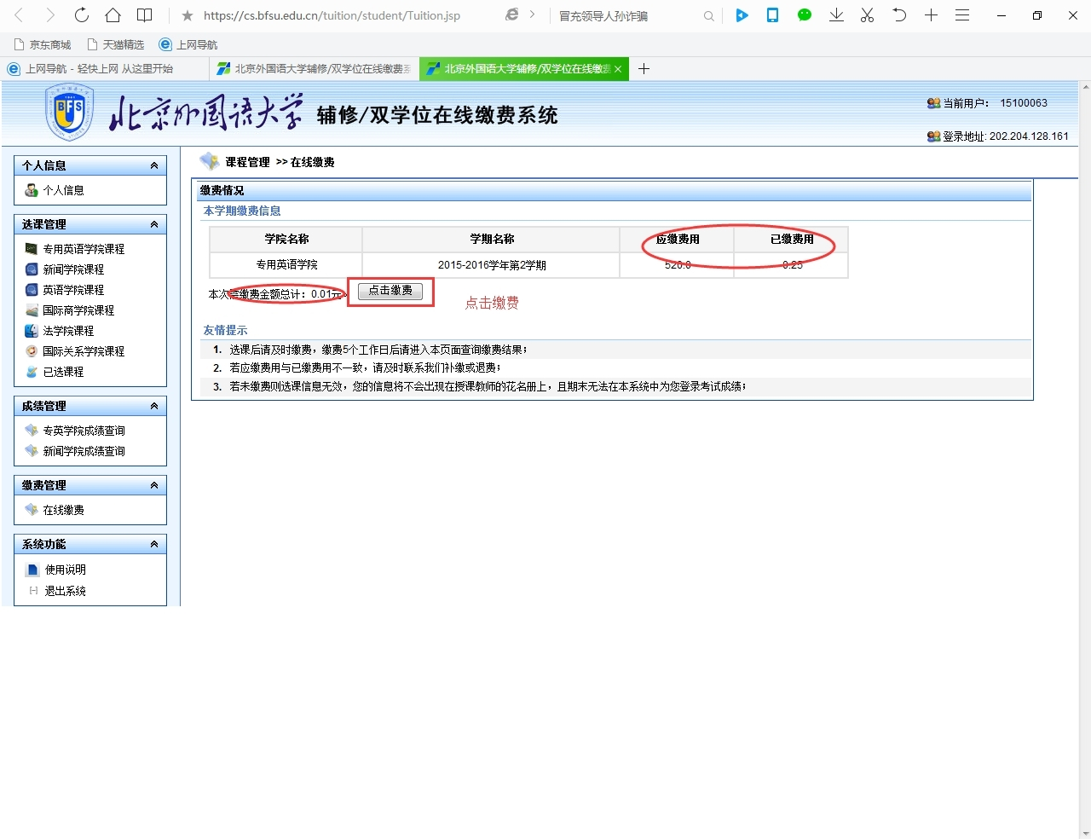The image size is (1091, 839).
Task: Open the reading mode book icon
Action: pyautogui.click(x=145, y=15)
